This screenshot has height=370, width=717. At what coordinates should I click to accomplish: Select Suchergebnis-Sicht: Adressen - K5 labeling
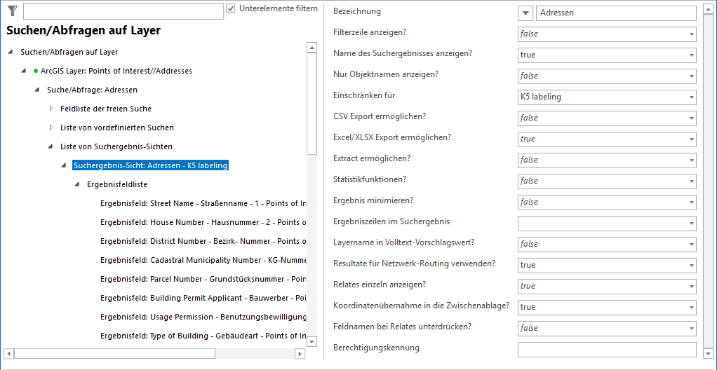[x=150, y=165]
